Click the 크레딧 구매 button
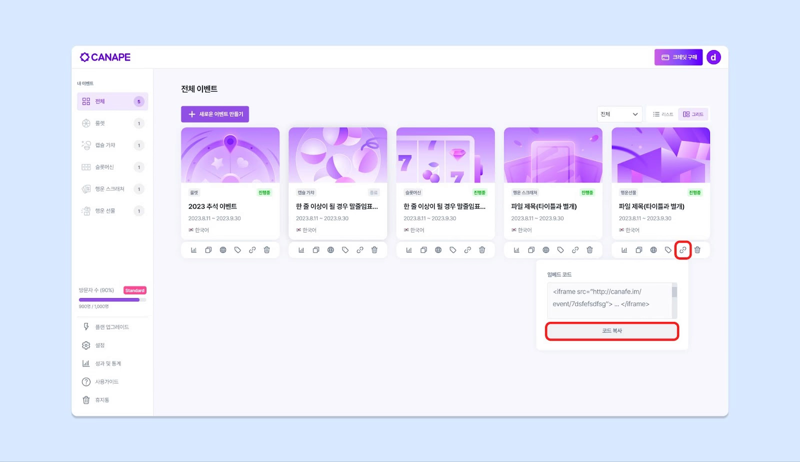Image resolution: width=800 pixels, height=462 pixels. (678, 57)
